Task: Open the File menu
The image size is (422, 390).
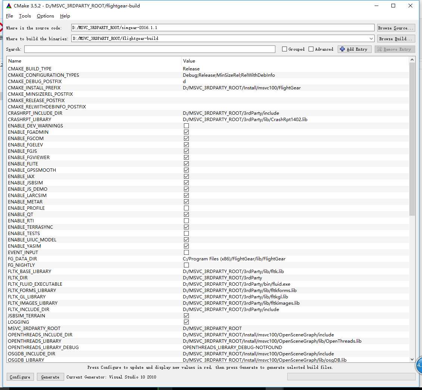Action: point(9,16)
